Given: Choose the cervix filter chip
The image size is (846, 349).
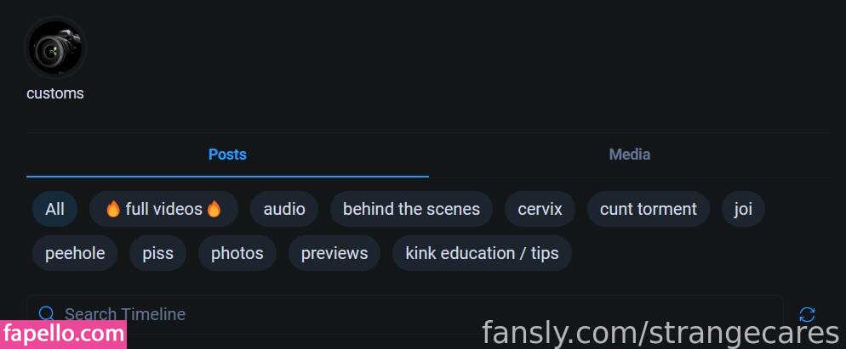Looking at the screenshot, I should point(540,209).
